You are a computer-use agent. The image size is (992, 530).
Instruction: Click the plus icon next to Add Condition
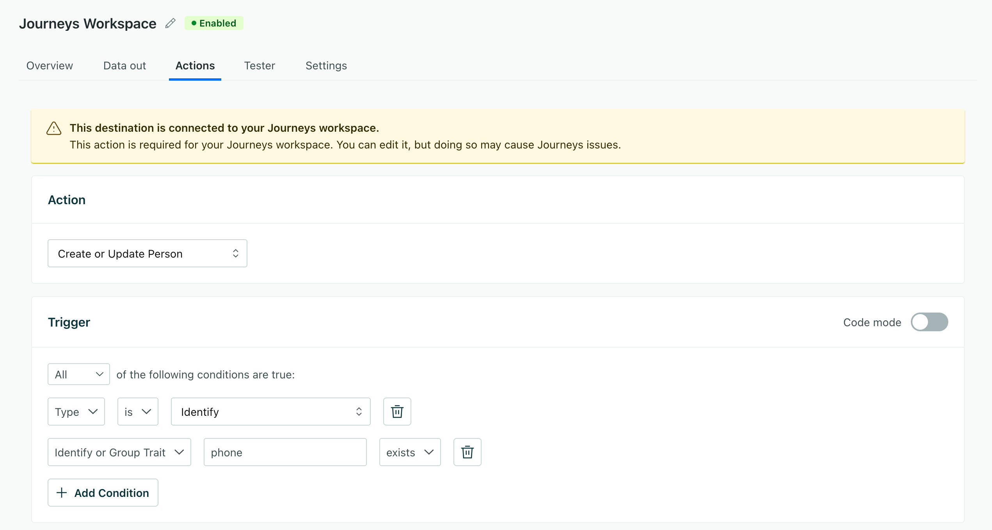click(61, 493)
